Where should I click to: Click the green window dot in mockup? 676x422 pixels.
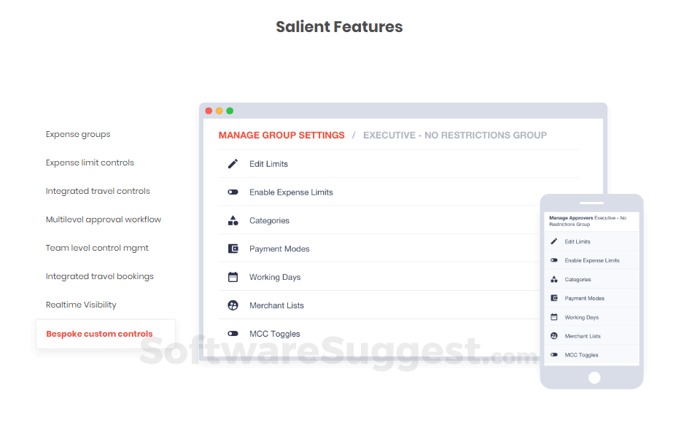click(x=230, y=111)
